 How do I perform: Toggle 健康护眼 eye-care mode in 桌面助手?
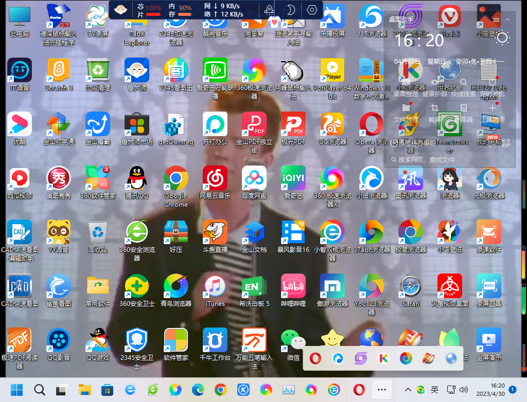[x=435, y=87]
